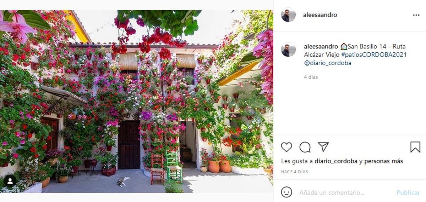Open the emoji picker smiley icon

point(286,192)
